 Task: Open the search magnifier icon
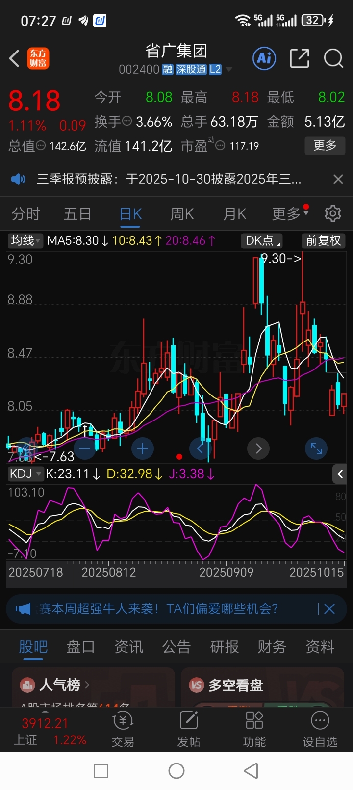point(333,58)
